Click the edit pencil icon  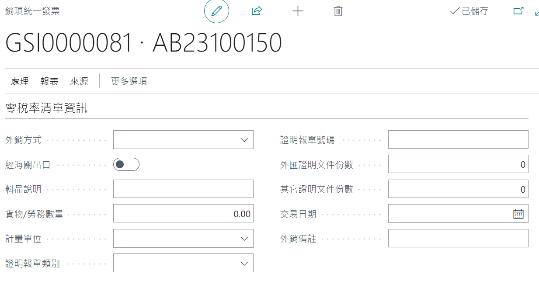click(216, 11)
